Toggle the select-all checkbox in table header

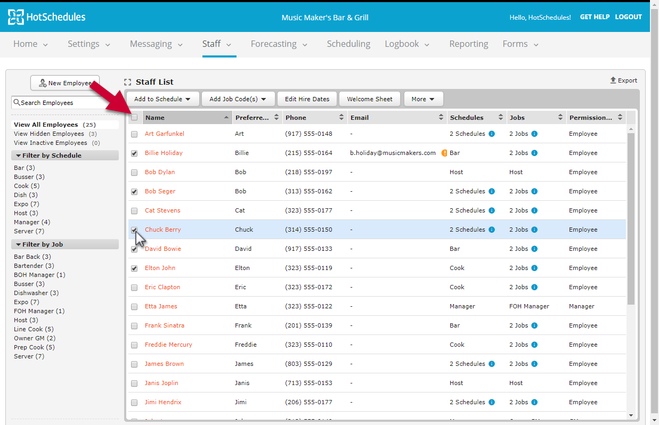(x=134, y=118)
